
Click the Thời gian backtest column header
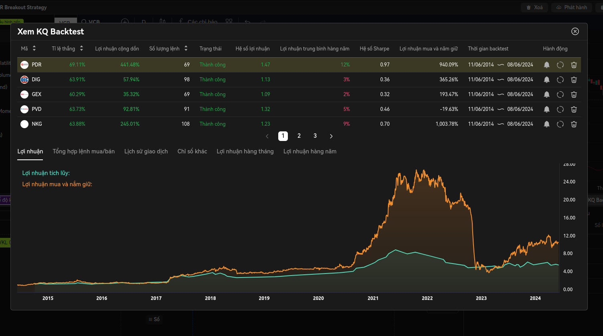[488, 48]
